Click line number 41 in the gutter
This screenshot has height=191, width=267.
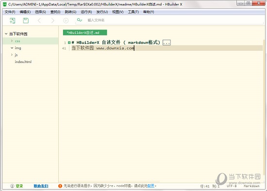[x=64, y=48]
